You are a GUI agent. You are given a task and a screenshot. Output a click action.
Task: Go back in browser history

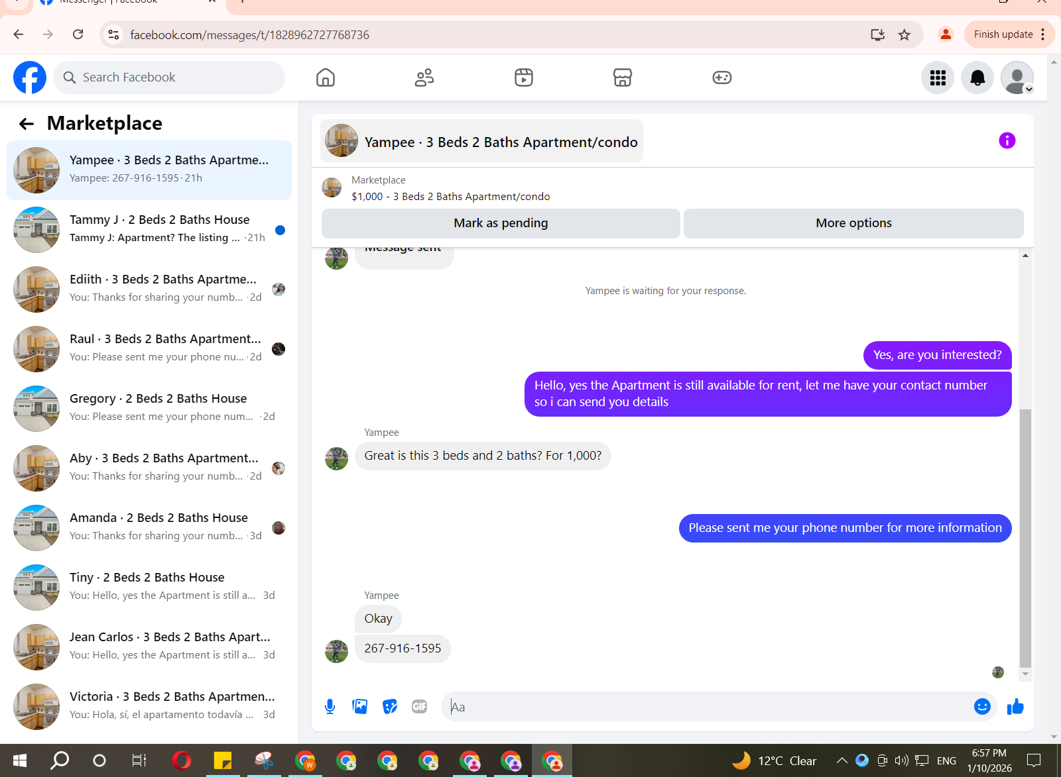(x=19, y=34)
